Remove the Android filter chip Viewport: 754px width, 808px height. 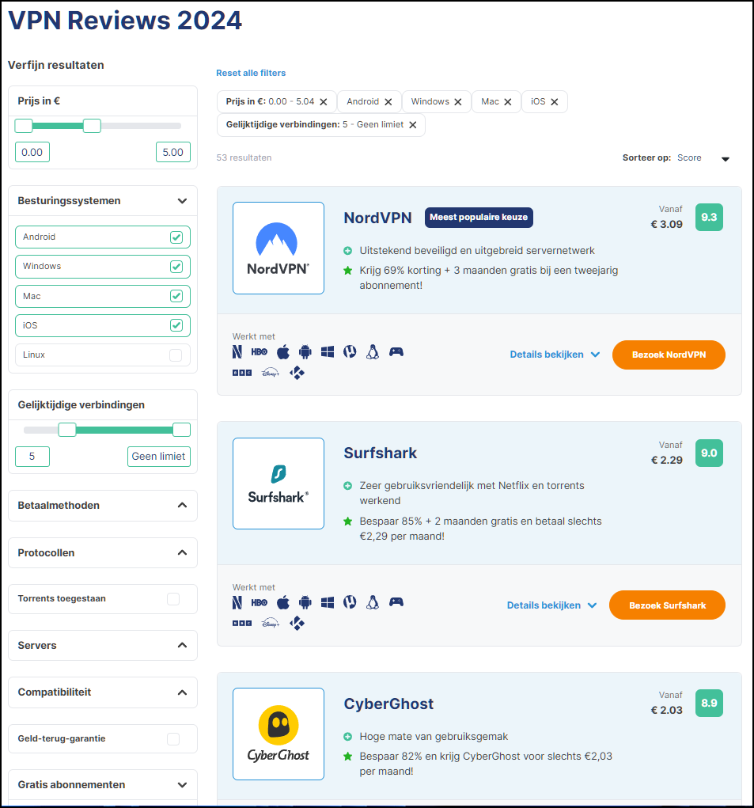coord(388,102)
